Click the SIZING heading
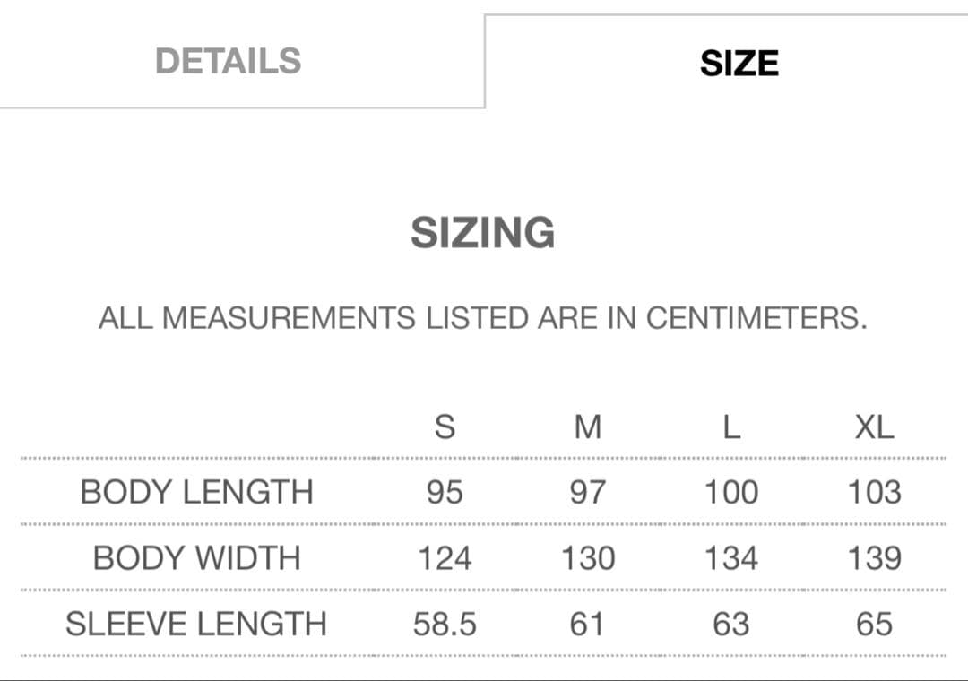Screen dimensions: 968x681 point(483,233)
